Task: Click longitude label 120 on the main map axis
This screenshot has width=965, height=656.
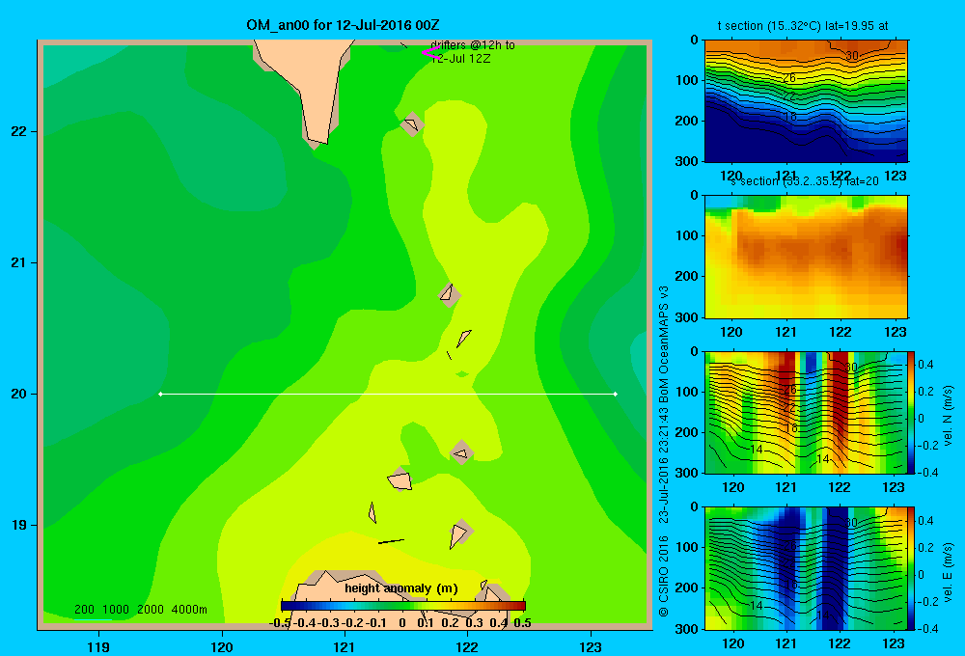Action: point(222,646)
